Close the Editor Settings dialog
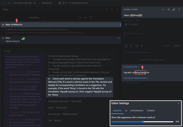The image size is (183, 127). pyautogui.click(x=178, y=103)
